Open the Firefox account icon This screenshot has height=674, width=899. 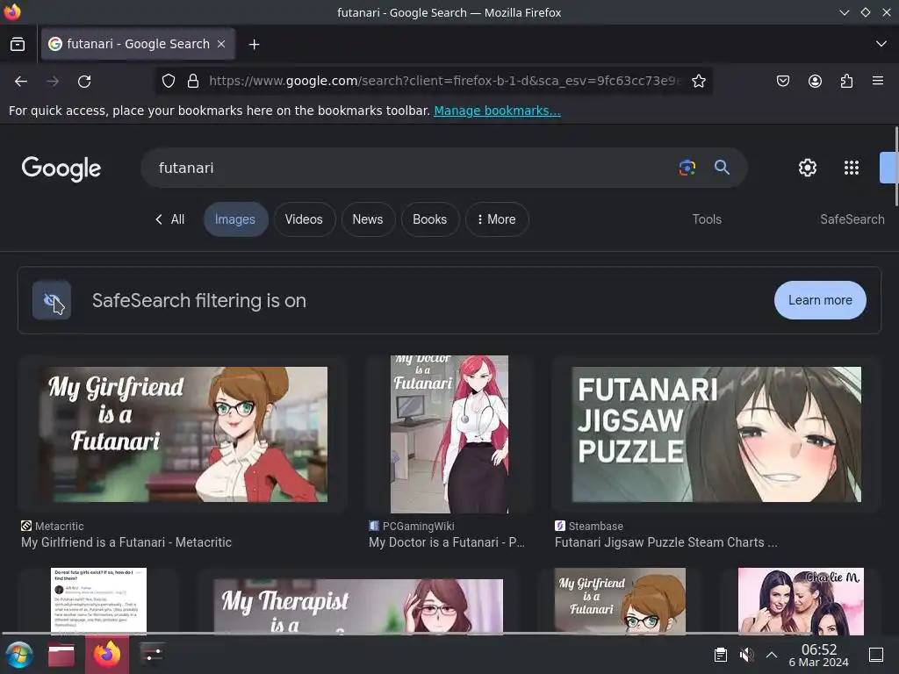coord(815,82)
